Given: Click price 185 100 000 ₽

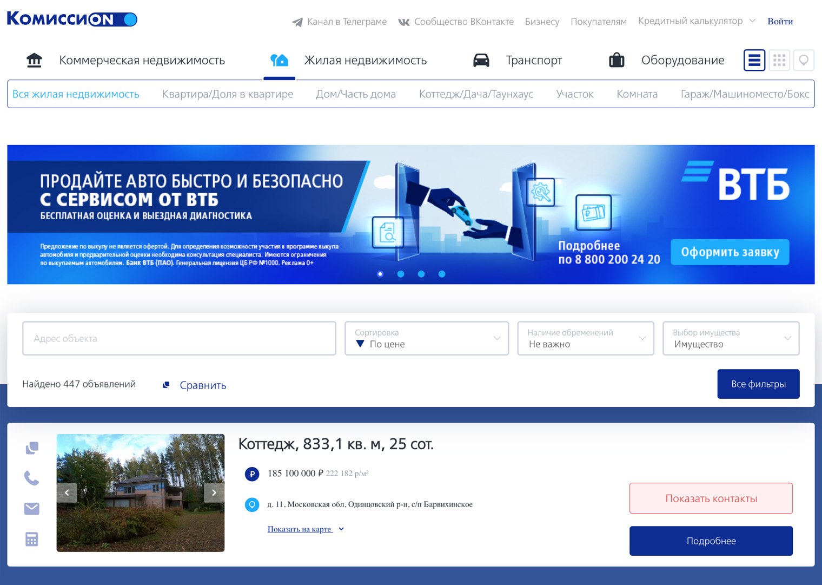Looking at the screenshot, I should [295, 474].
